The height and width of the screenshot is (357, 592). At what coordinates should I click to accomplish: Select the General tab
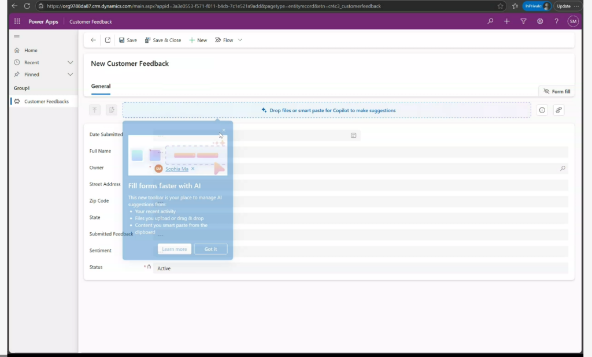point(101,86)
